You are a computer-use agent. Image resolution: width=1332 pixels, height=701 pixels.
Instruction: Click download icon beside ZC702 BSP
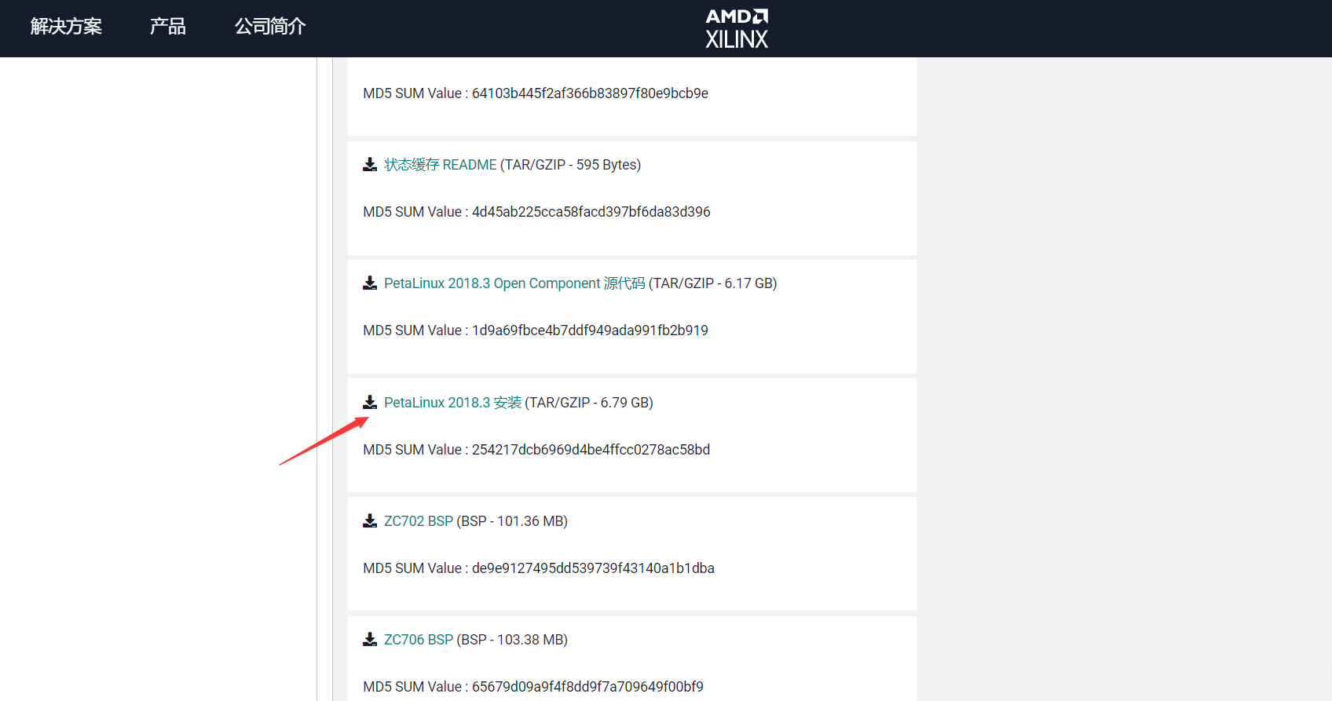click(370, 521)
